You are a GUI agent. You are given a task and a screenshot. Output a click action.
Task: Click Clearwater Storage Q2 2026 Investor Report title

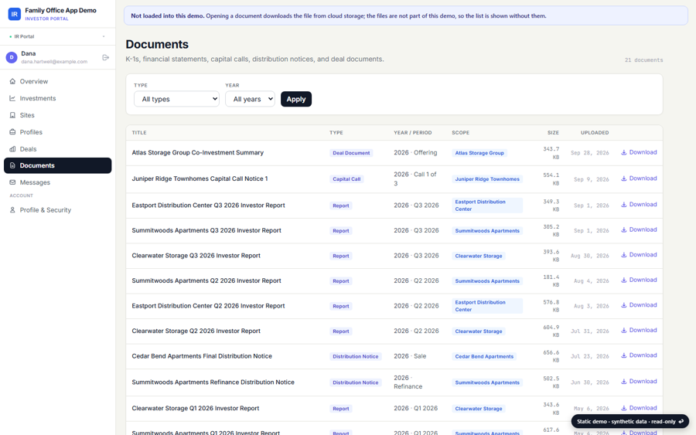(196, 331)
